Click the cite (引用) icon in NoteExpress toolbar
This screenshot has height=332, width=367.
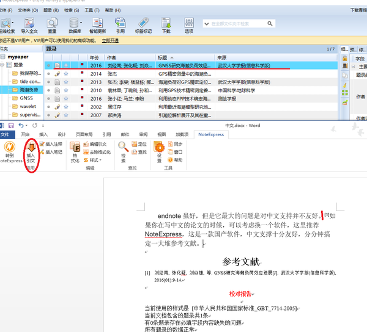120,23
